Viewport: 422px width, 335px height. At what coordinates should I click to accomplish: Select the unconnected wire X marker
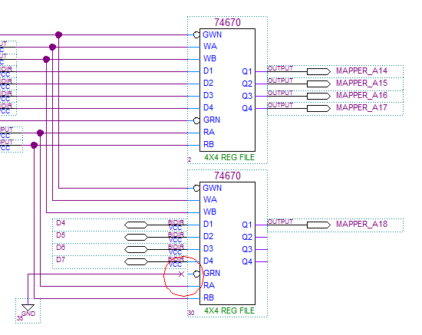coord(181,274)
